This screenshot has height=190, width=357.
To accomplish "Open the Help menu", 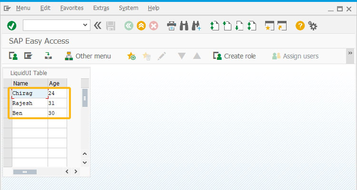I will 153,8.
